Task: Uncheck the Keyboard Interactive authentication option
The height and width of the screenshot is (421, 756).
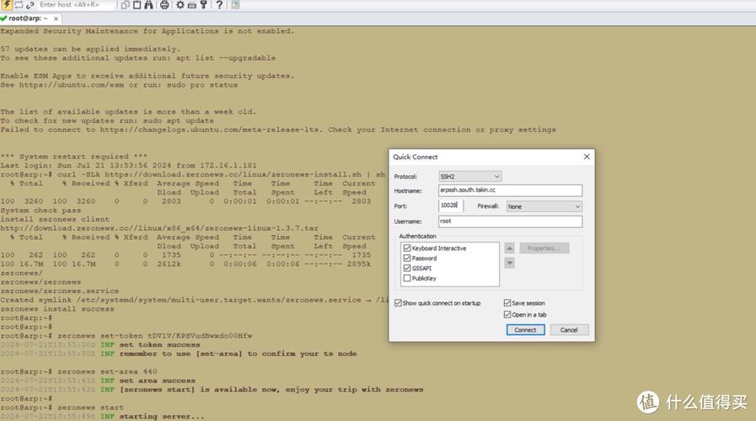Action: (407, 248)
